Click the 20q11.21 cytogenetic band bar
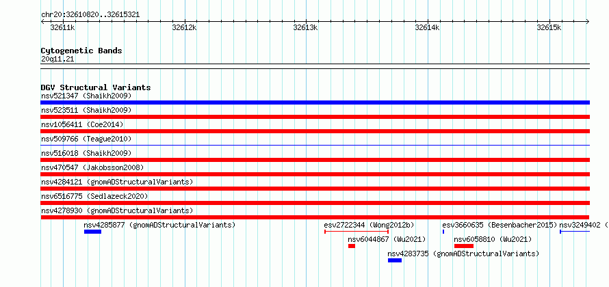 [315, 66]
